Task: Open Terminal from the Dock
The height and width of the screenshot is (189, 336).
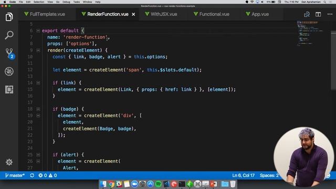Action: 182,184
